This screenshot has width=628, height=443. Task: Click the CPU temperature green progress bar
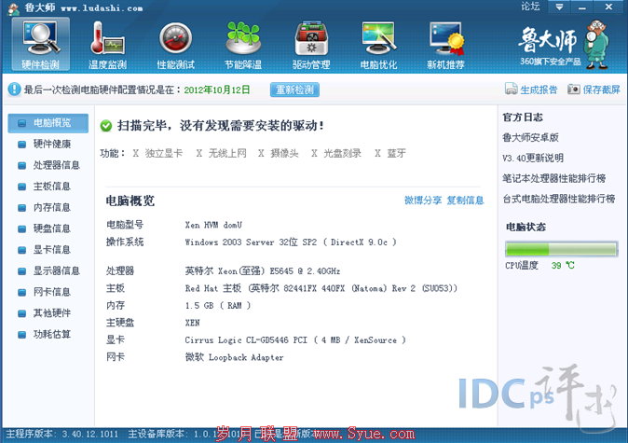[x=561, y=249]
